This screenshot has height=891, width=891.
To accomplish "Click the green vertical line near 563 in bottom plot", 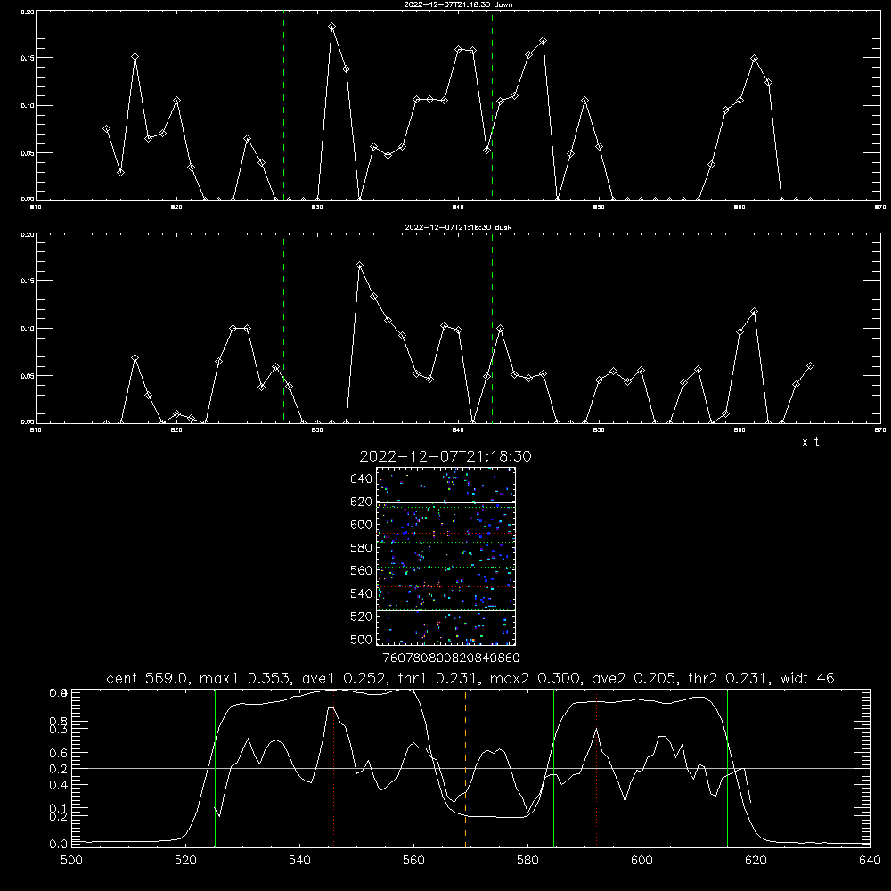I will pos(429,768).
